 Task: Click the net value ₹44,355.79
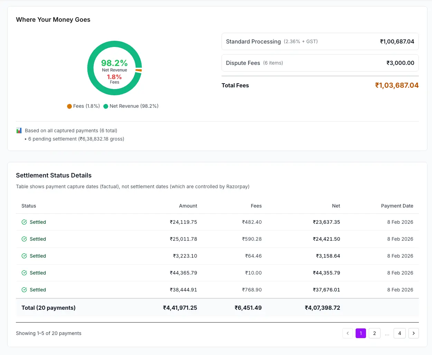tap(327, 273)
